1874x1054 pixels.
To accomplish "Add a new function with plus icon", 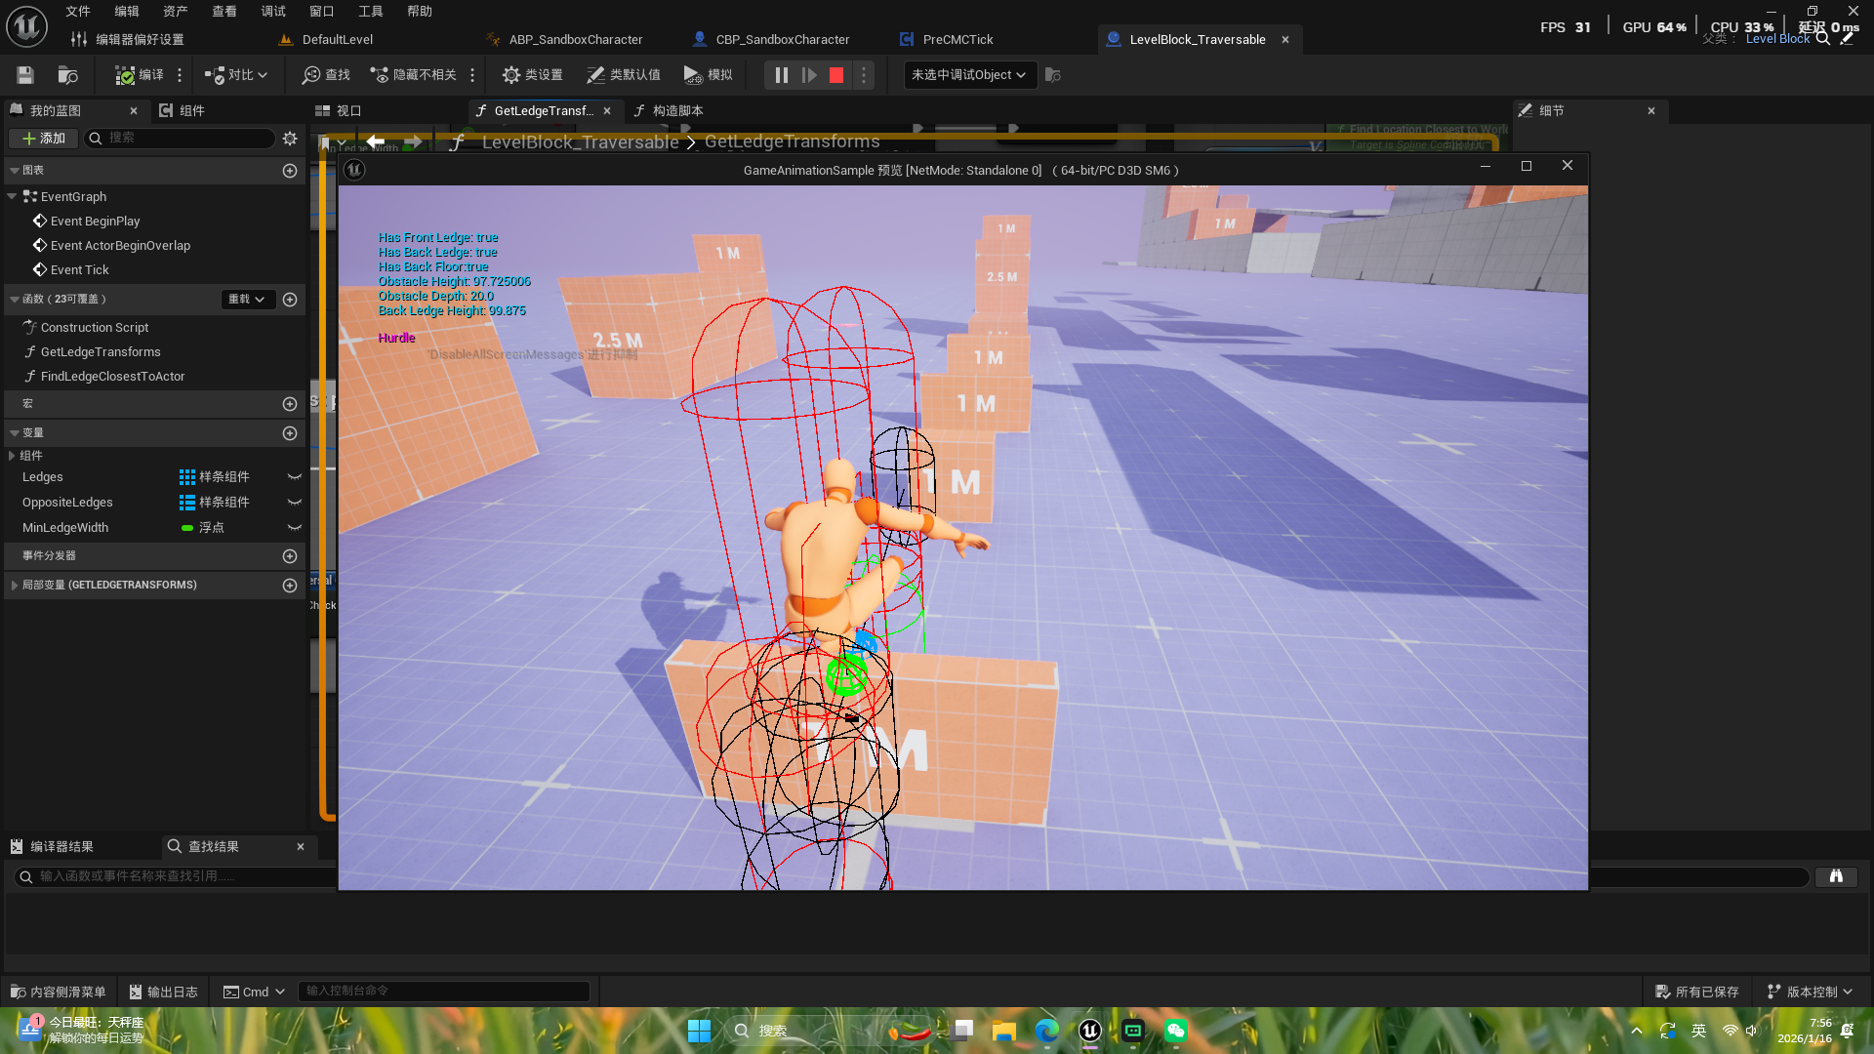I will [x=290, y=300].
